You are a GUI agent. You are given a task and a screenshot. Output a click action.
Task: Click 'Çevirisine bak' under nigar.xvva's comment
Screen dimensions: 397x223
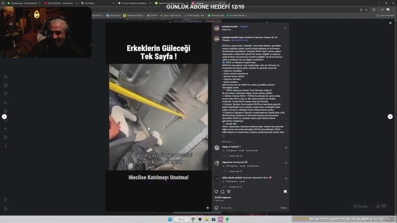click(253, 166)
